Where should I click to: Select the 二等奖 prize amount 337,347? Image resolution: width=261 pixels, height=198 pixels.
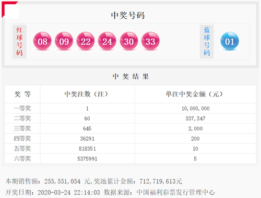point(195,119)
